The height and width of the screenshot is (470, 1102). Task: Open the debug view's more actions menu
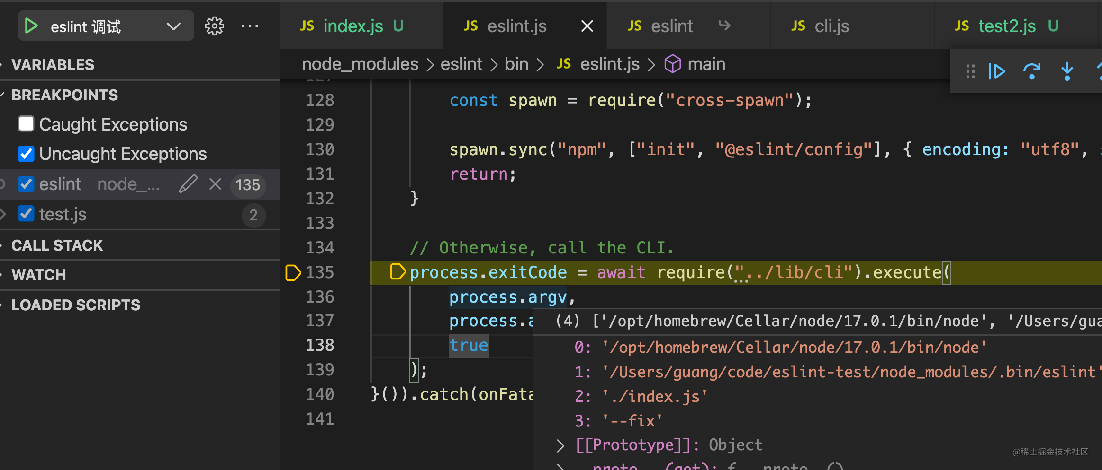(250, 26)
